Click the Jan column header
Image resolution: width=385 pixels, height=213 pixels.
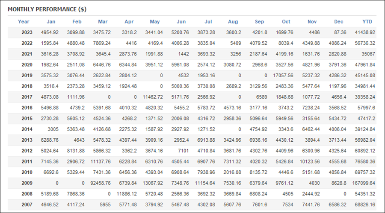coord(51,22)
